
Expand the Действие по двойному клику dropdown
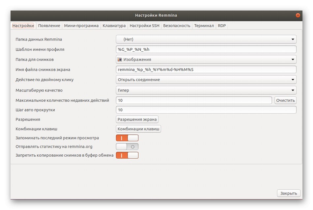(x=206, y=80)
